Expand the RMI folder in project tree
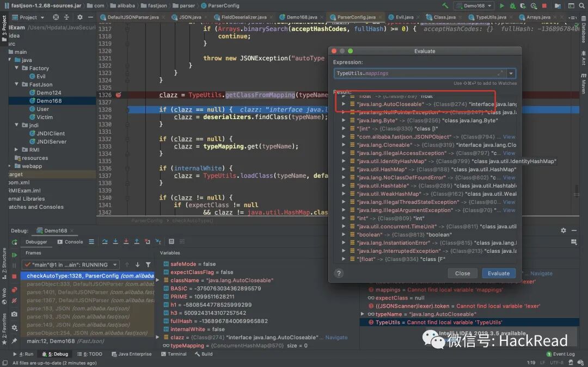This screenshot has width=588, height=367. (16, 150)
